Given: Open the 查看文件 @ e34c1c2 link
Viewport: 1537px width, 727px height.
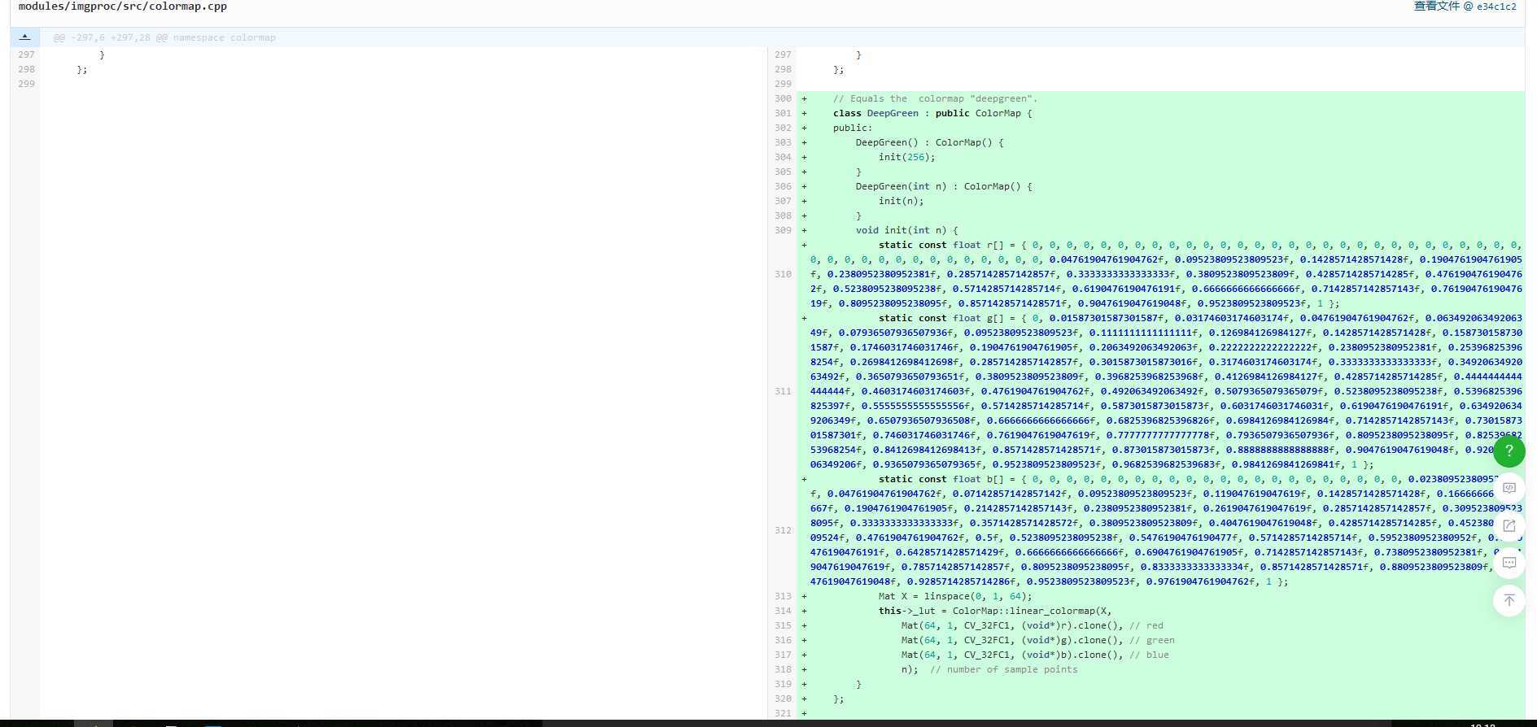Looking at the screenshot, I should (x=1465, y=7).
